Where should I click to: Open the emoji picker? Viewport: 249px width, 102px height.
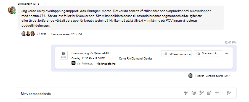point(194,93)
